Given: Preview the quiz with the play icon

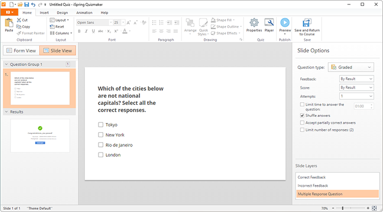Looking at the screenshot, I should click(x=285, y=22).
